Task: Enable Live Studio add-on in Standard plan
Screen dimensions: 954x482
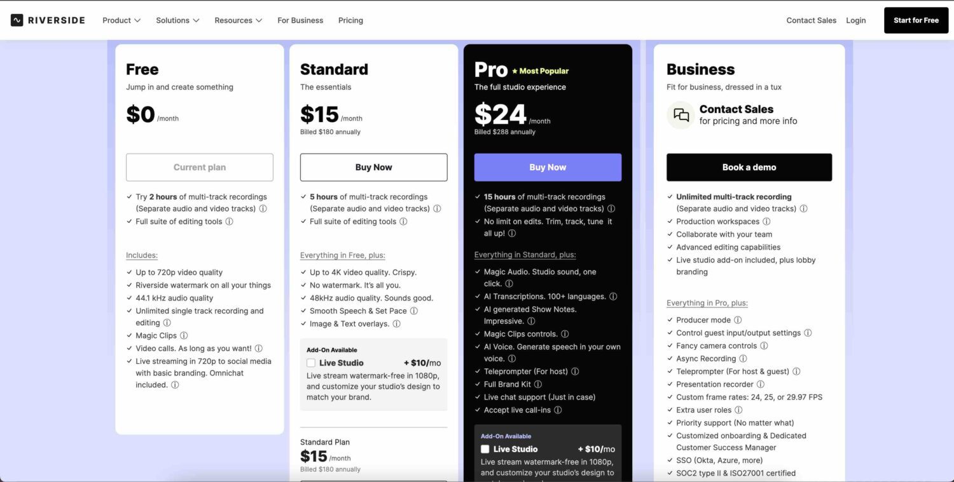Action: pos(311,363)
